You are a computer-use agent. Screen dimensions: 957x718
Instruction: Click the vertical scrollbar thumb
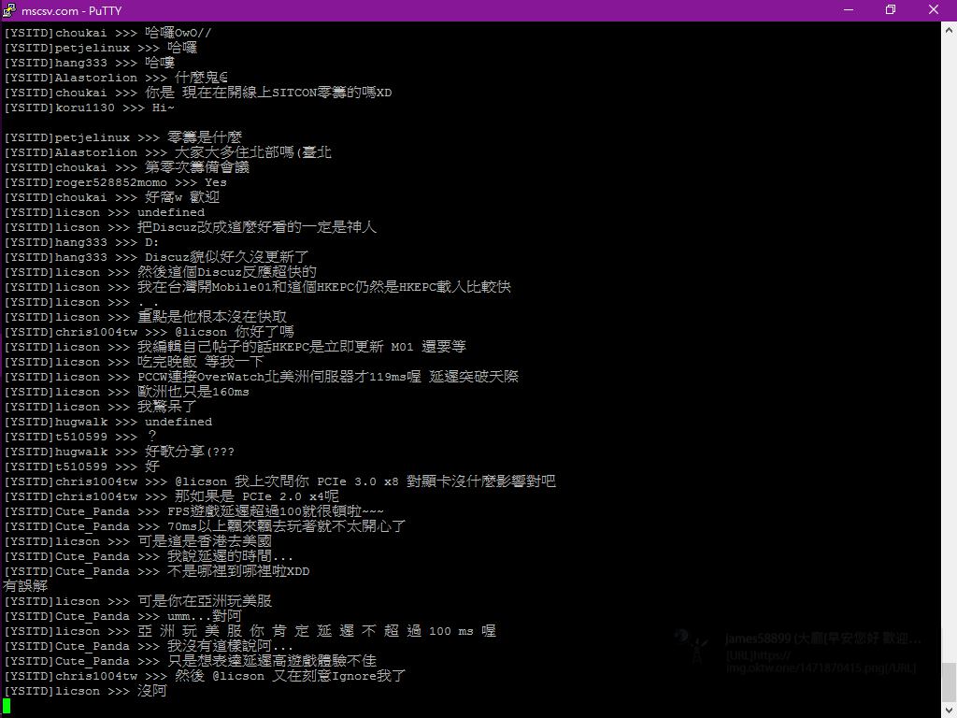[950, 681]
